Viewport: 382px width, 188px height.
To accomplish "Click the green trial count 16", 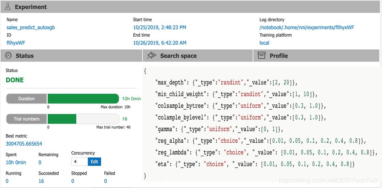I will coord(125,119).
